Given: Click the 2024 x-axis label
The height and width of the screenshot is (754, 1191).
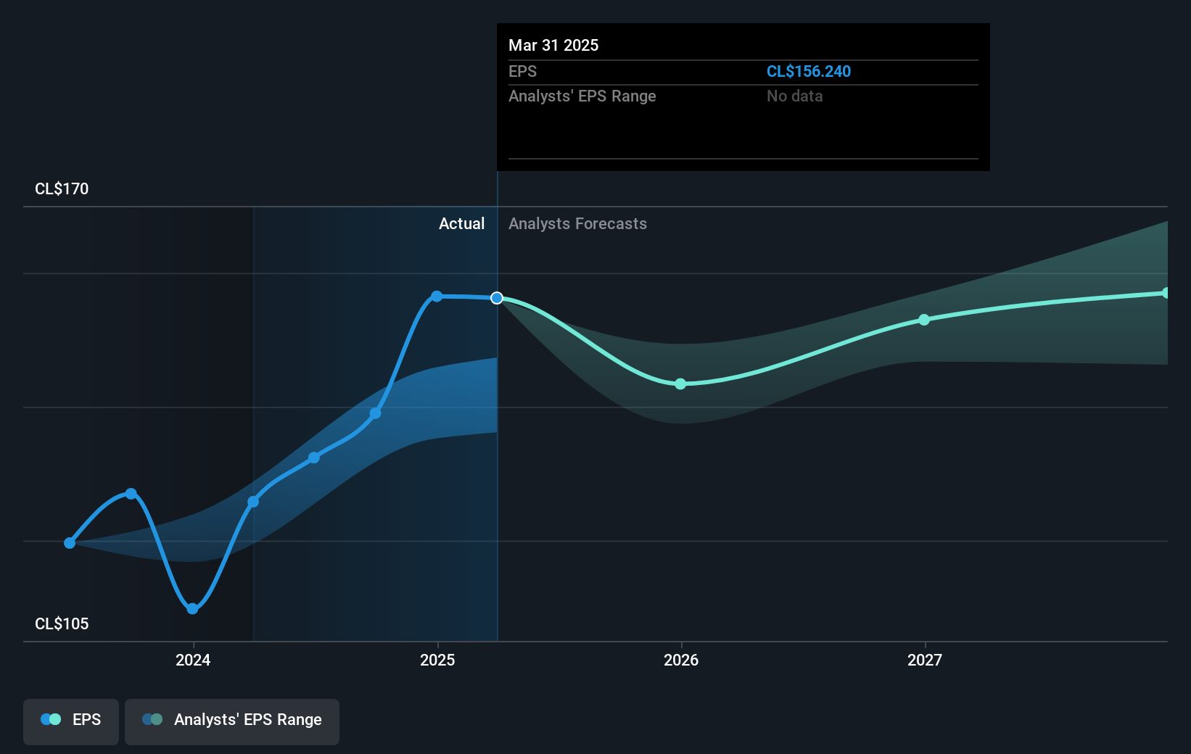Looking at the screenshot, I should 193,660.
